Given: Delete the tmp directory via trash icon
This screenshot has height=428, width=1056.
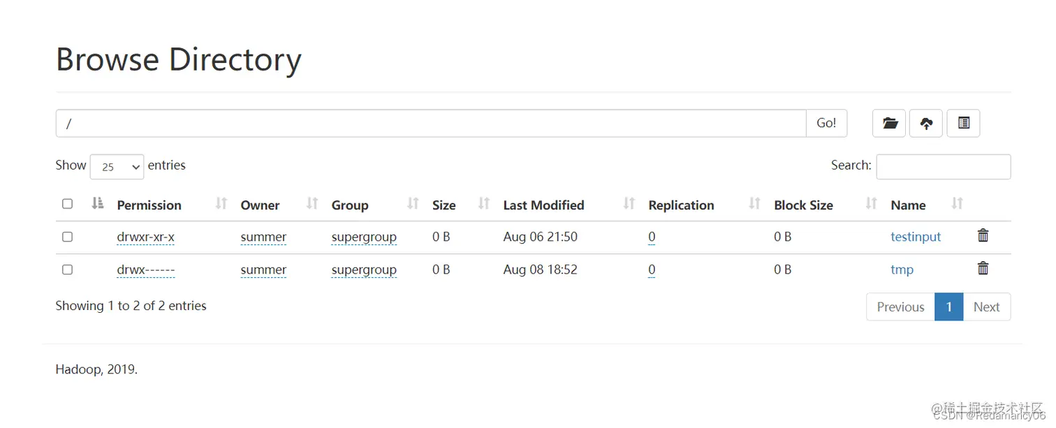Looking at the screenshot, I should [983, 268].
